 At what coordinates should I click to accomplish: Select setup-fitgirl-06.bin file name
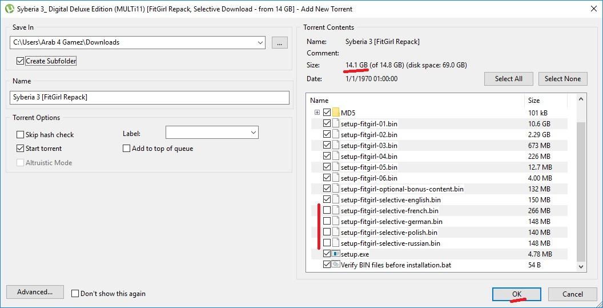coord(369,178)
